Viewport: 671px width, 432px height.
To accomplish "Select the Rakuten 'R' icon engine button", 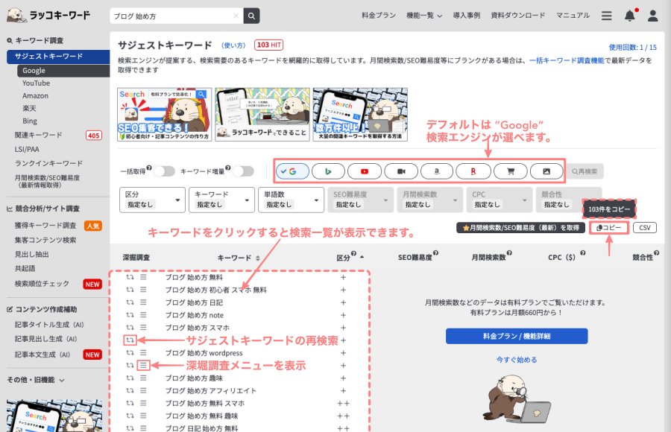I will point(473,171).
